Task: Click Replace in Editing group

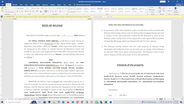Action: [152, 10]
